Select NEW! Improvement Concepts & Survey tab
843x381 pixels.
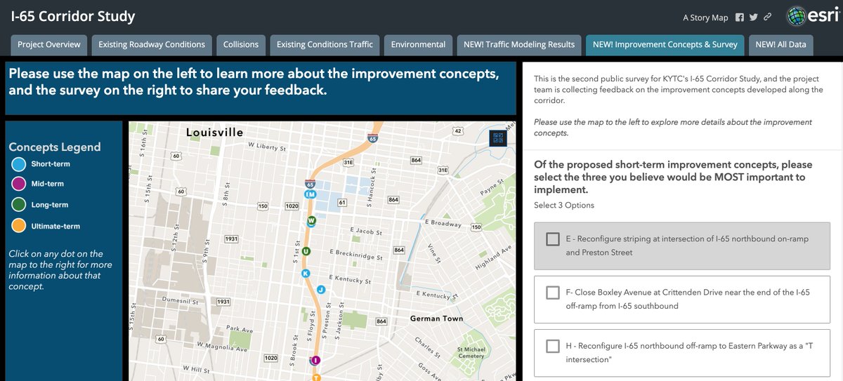(665, 45)
